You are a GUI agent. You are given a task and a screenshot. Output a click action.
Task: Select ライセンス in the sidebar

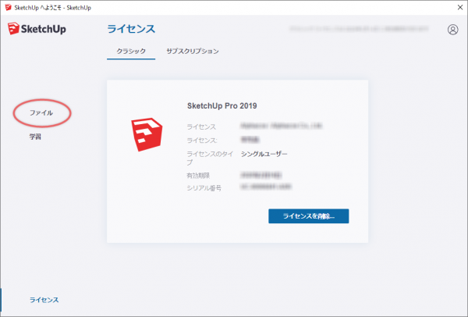click(44, 300)
